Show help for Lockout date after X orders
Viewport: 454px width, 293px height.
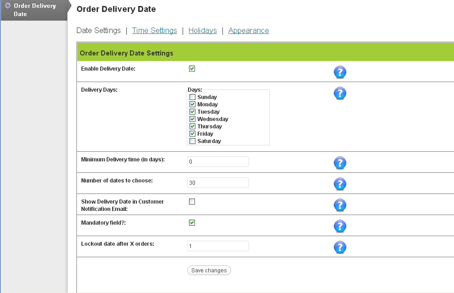[340, 248]
